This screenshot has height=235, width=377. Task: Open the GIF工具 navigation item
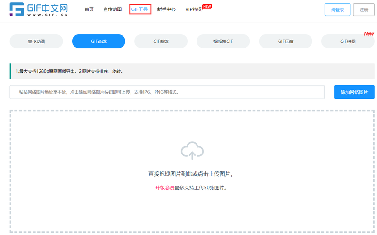pos(140,9)
